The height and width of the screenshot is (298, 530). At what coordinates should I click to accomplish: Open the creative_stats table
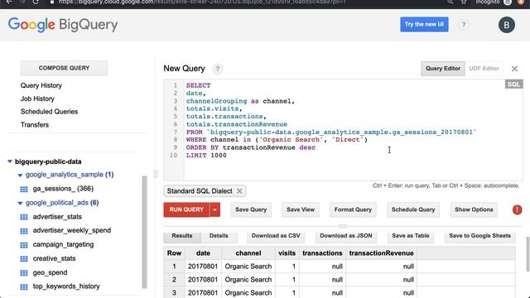tap(54, 258)
